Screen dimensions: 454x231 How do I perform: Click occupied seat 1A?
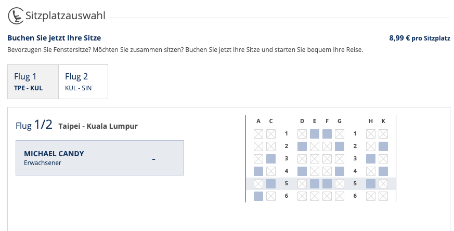[x=258, y=134]
